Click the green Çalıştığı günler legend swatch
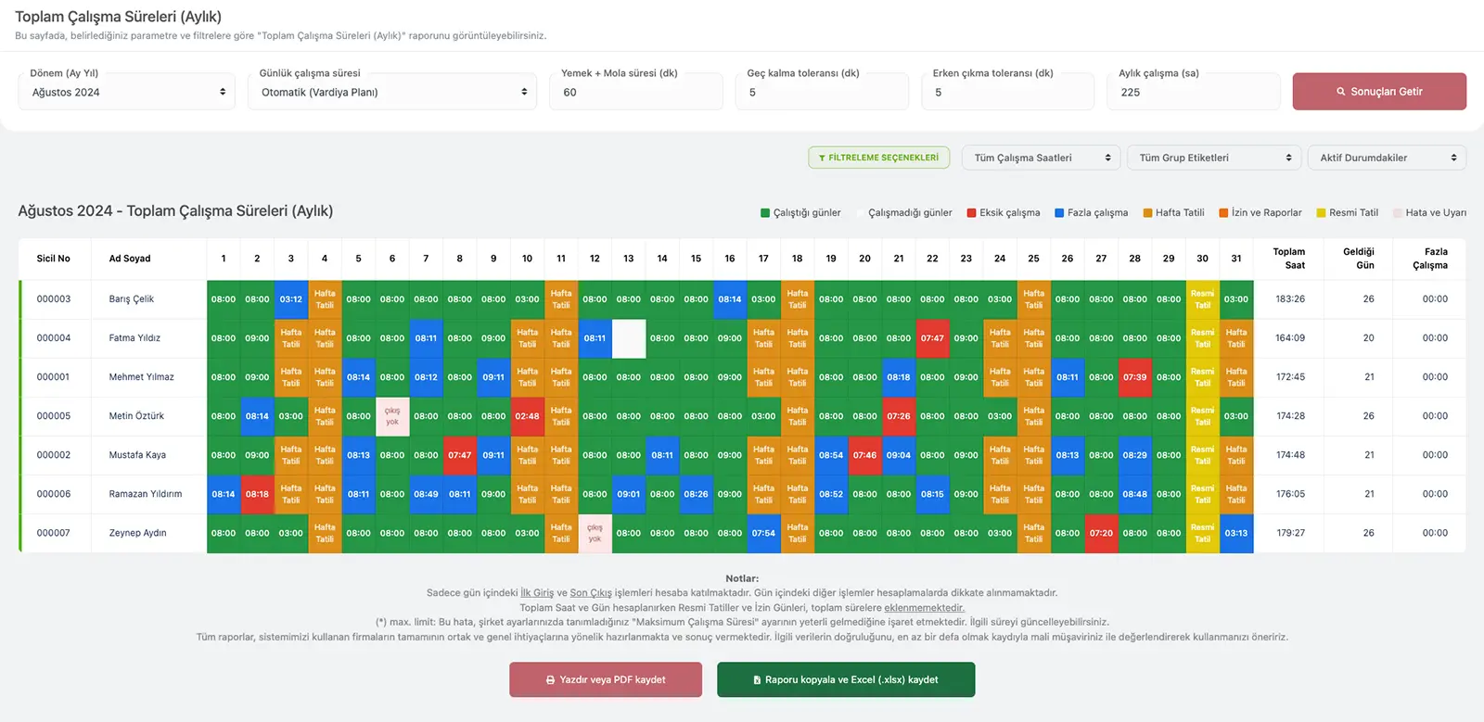1484x722 pixels. (x=765, y=213)
